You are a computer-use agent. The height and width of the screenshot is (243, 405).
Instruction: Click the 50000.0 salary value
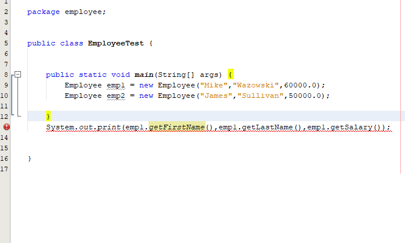coord(305,96)
